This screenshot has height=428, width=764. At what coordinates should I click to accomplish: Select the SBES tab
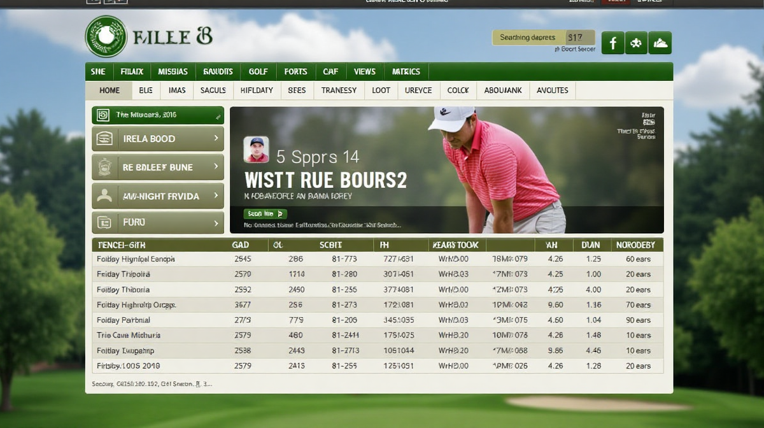pos(297,90)
